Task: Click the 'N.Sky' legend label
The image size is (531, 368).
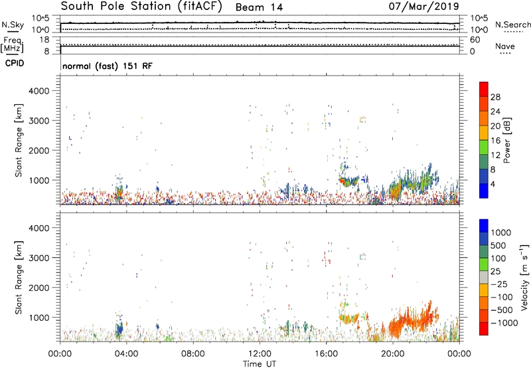Action: pos(13,25)
